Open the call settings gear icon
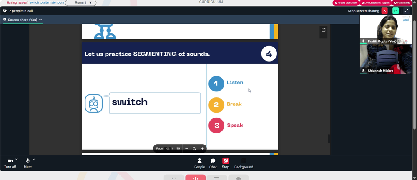The width and height of the screenshot is (417, 180). [x=5, y=11]
